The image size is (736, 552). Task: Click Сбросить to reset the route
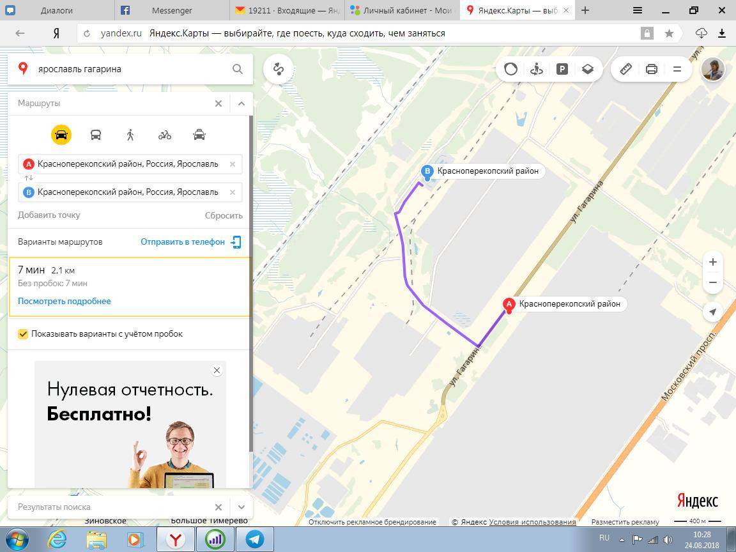click(224, 215)
